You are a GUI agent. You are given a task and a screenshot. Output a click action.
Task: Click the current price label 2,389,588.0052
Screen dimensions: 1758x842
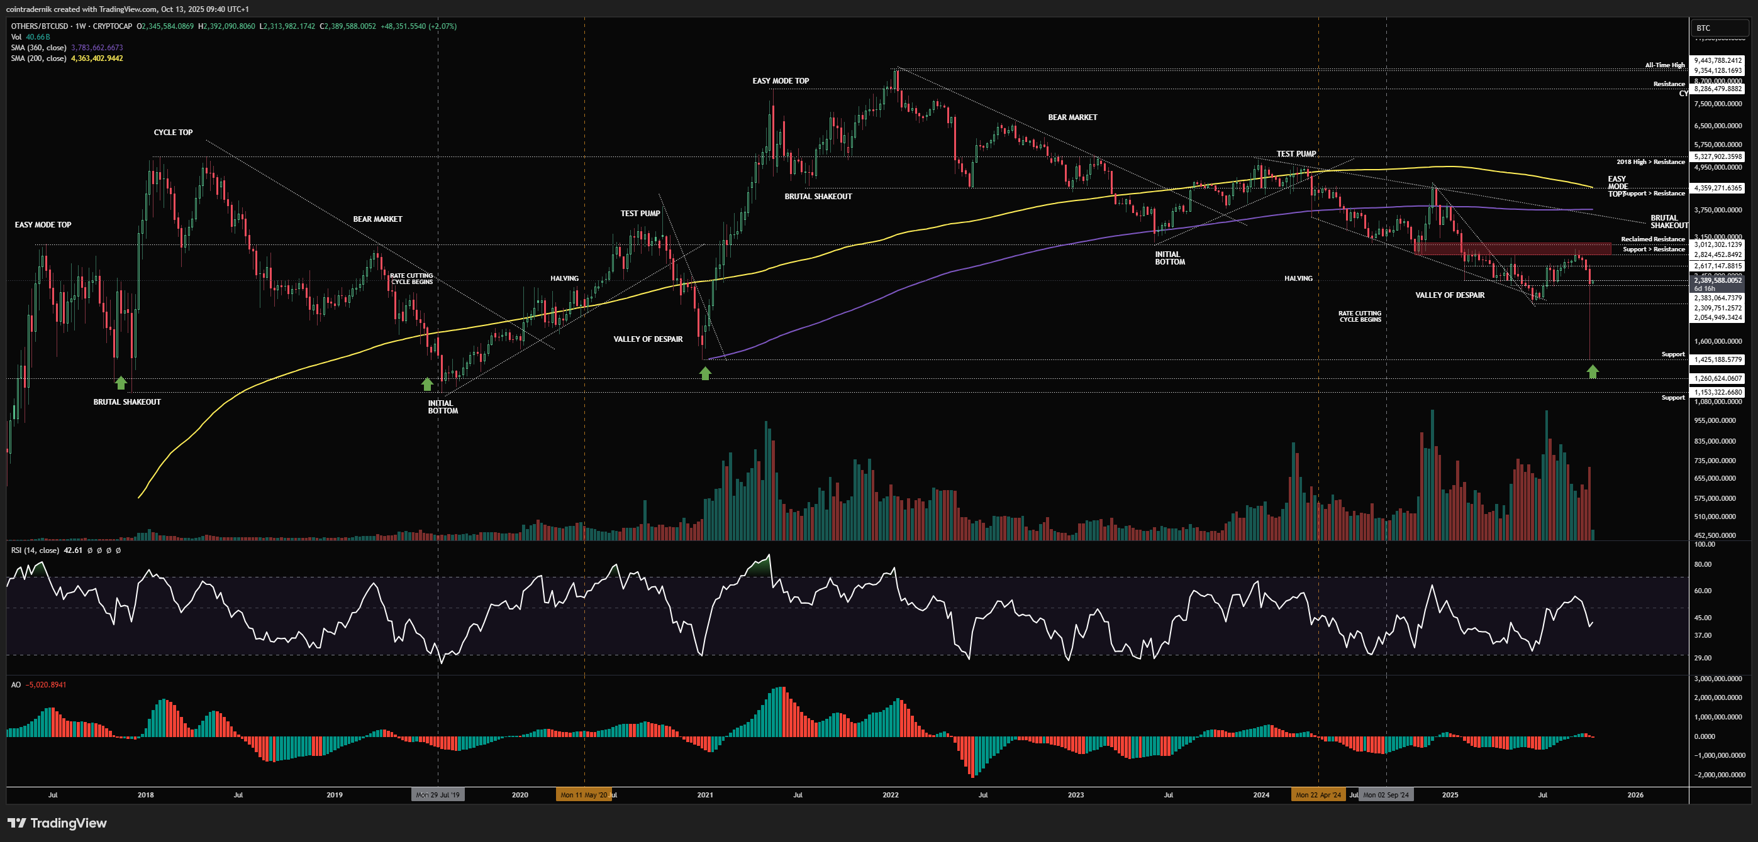coord(1718,280)
